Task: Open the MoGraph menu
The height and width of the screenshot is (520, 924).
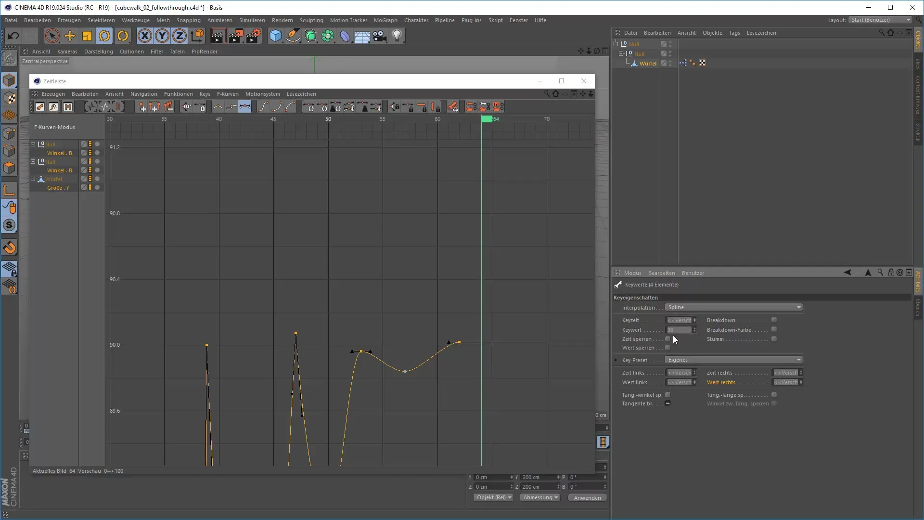Action: 385,20
